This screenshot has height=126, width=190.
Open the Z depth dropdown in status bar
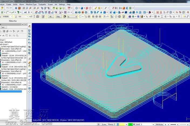point(126,124)
